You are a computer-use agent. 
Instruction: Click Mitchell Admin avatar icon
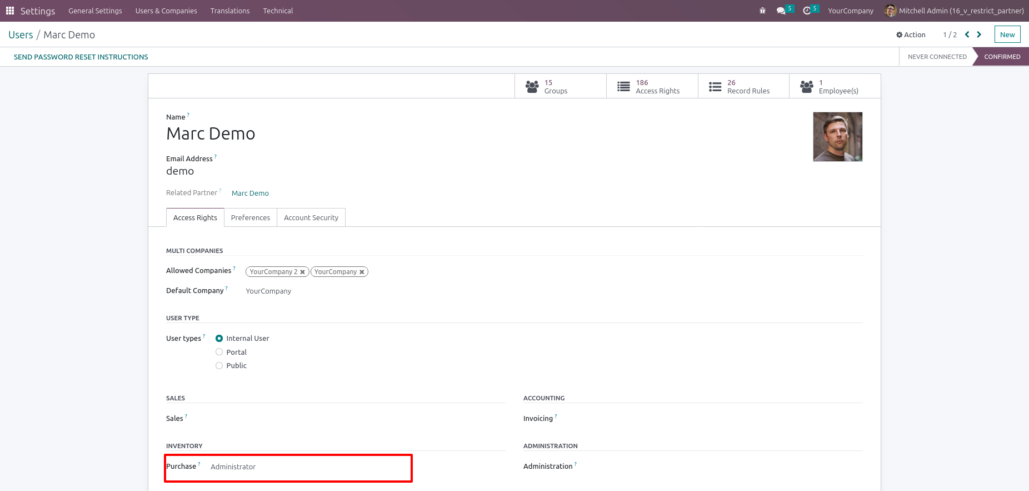tap(890, 11)
